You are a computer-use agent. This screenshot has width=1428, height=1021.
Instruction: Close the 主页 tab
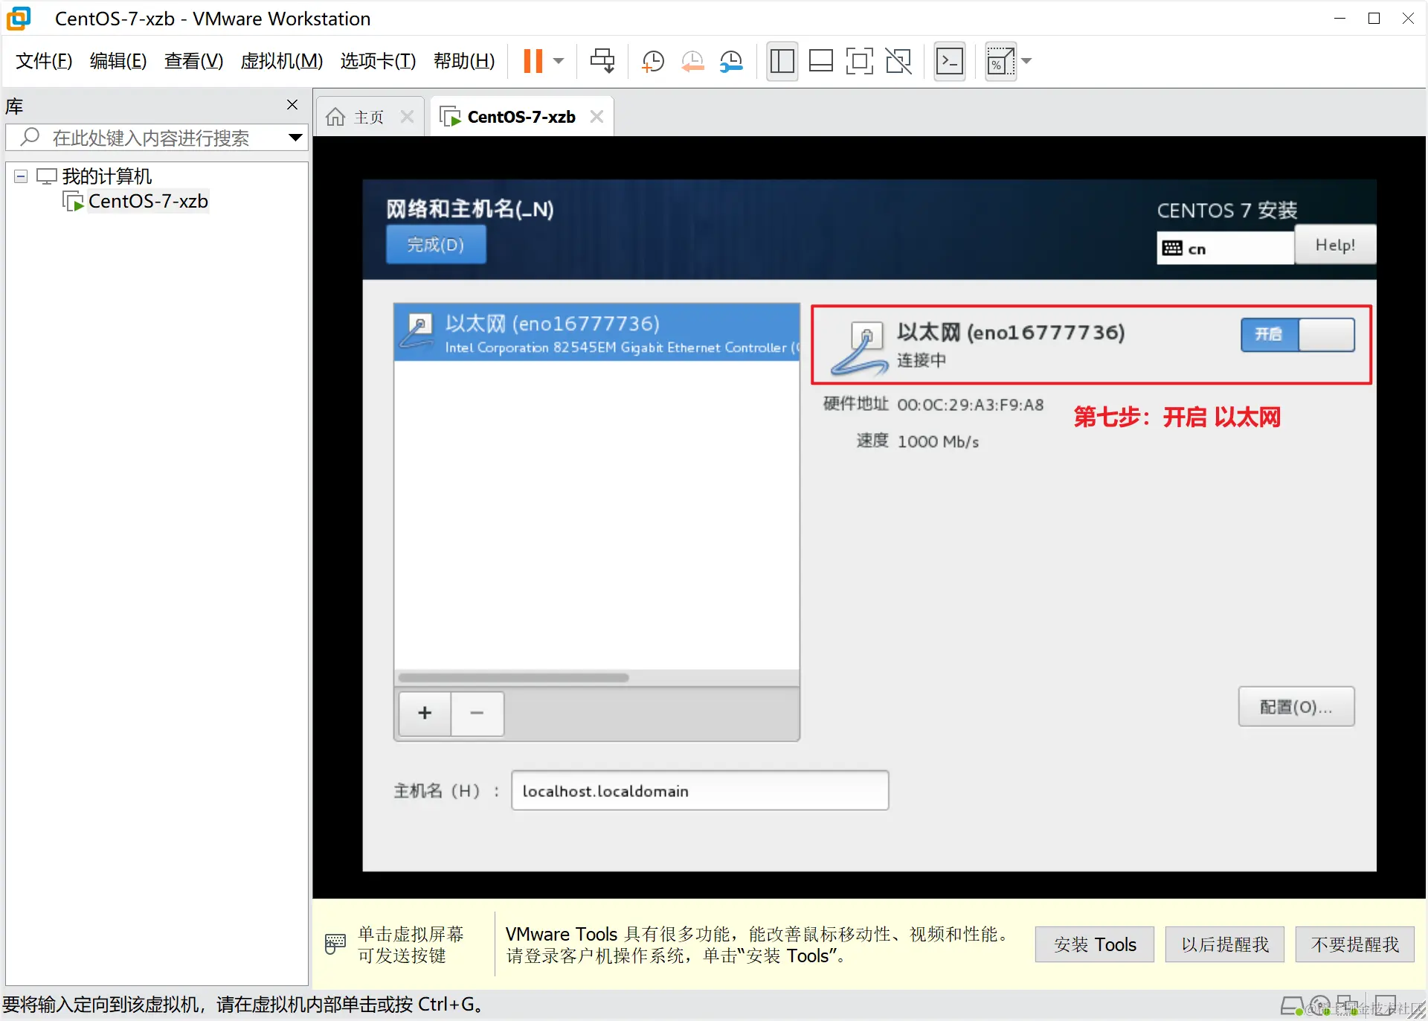pyautogui.click(x=407, y=117)
